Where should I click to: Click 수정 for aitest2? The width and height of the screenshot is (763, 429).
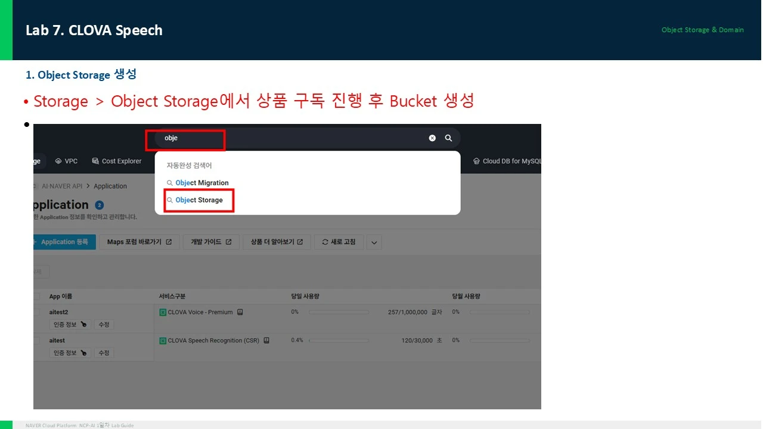point(104,325)
